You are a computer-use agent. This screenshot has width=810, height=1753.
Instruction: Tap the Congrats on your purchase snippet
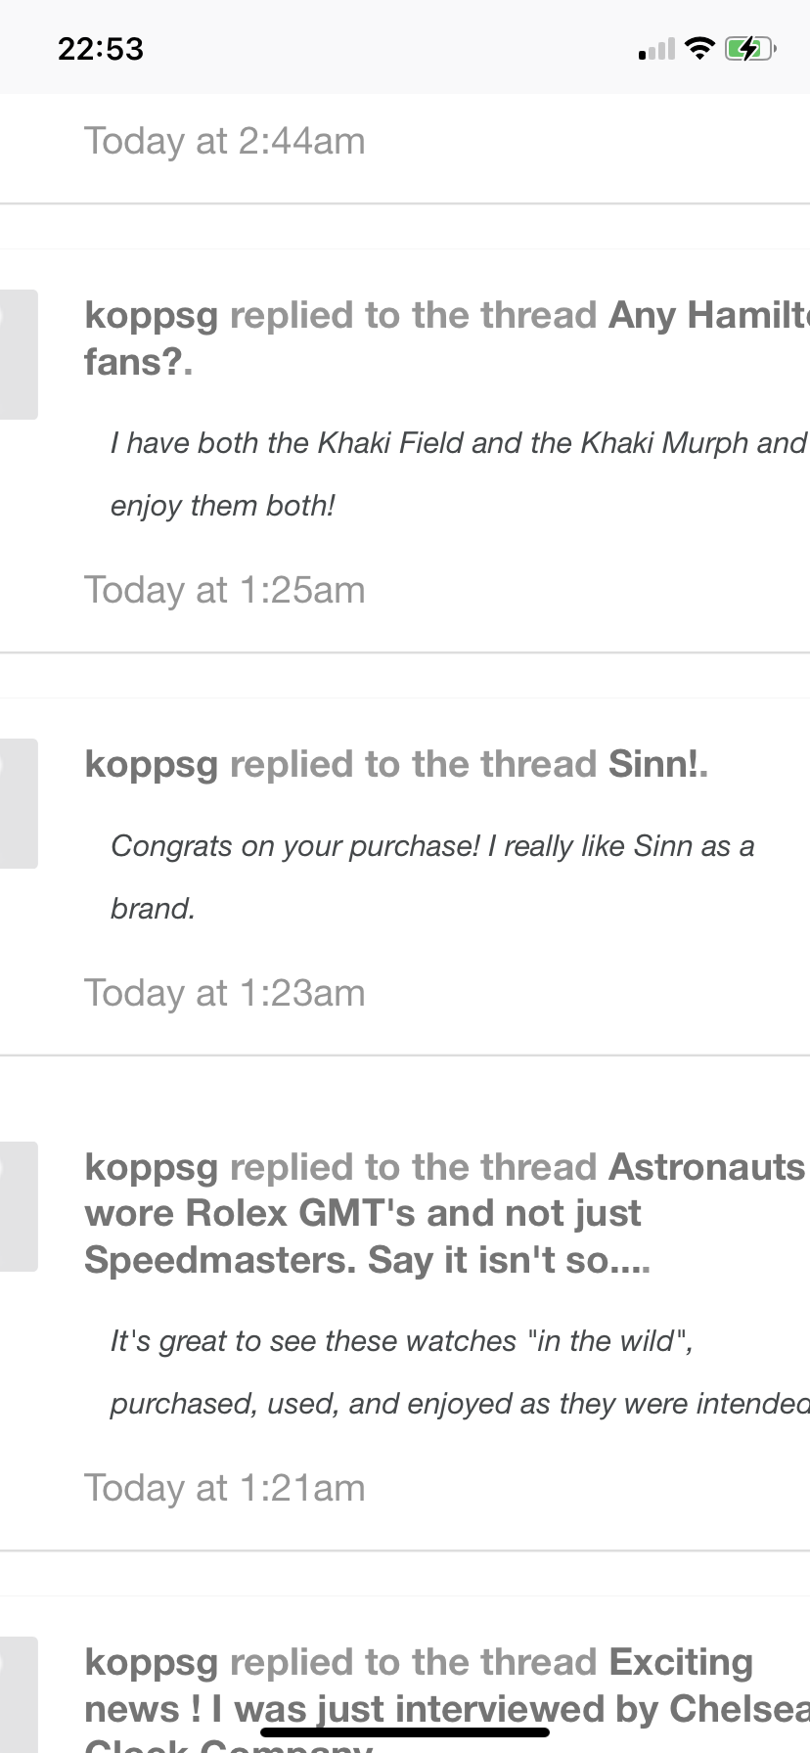[431, 876]
